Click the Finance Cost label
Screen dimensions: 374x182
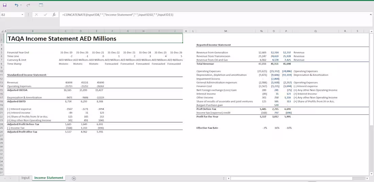coord(204,86)
